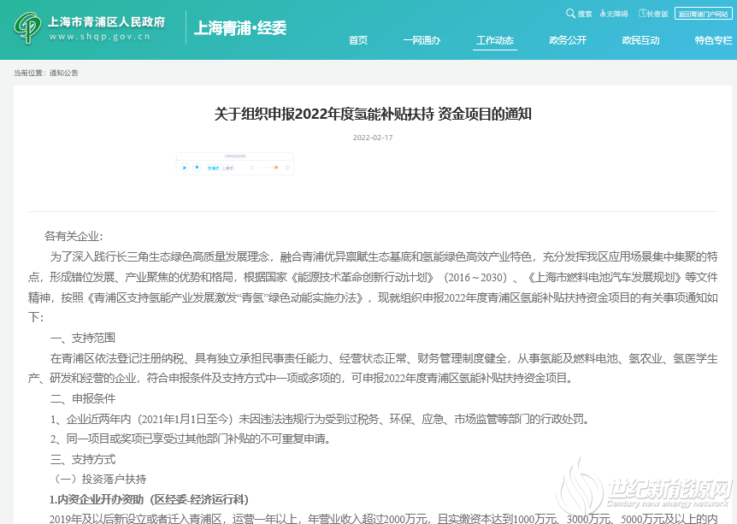Click 返回青浦门户网站 button
Viewport: 737px width, 524px height.
tap(704, 14)
